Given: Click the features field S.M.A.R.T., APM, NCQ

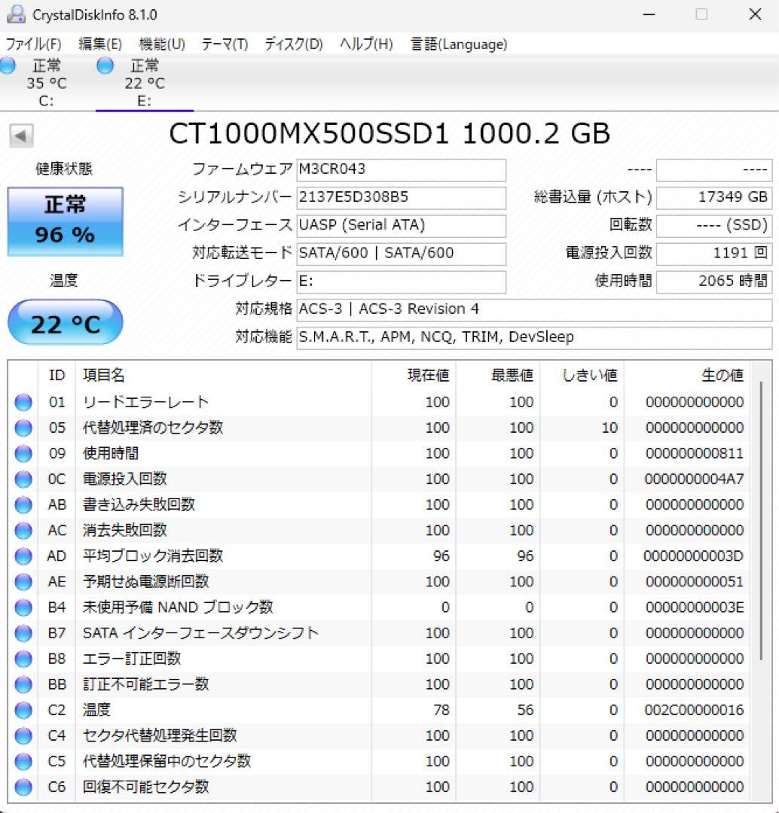Looking at the screenshot, I should 535,338.
